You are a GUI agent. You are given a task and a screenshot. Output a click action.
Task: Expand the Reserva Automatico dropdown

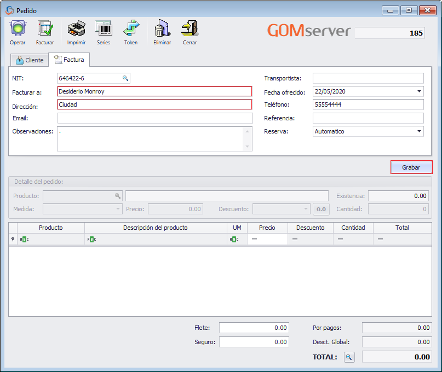tap(421, 131)
